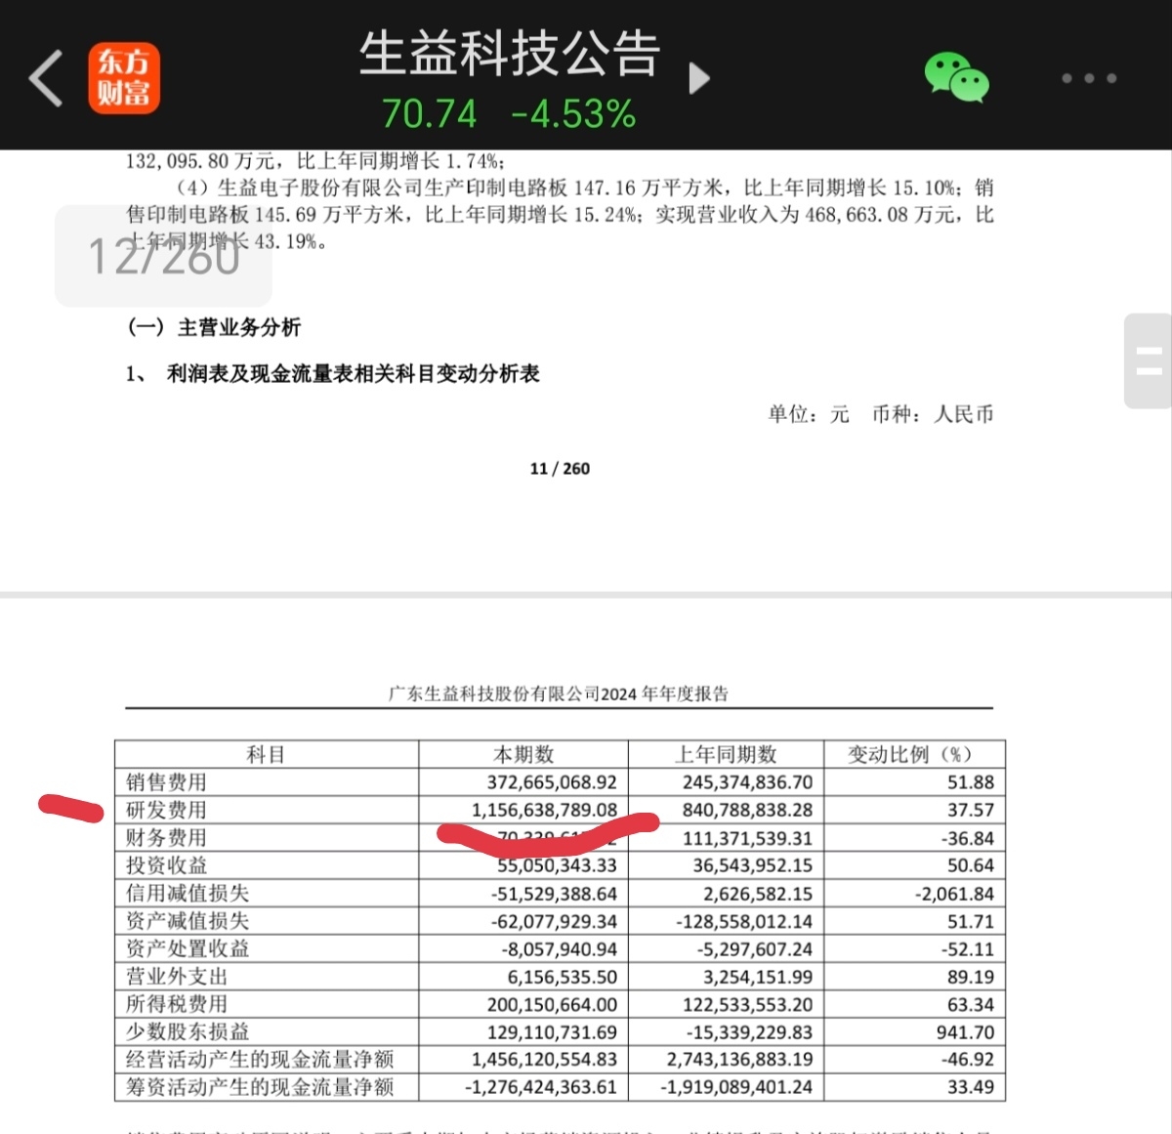
Task: Select the 经营活动产生的现金流量净额 label
Action: coord(260,1059)
